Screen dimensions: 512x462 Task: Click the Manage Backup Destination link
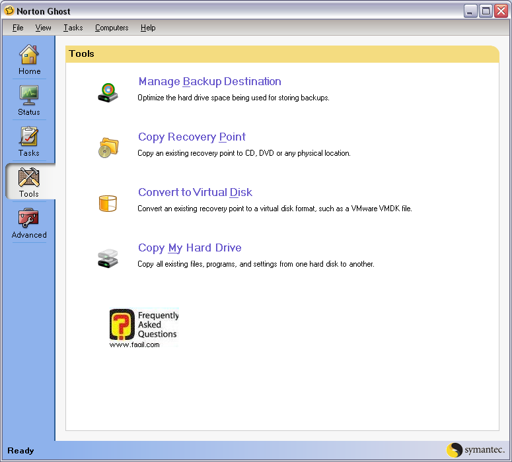[x=209, y=82]
